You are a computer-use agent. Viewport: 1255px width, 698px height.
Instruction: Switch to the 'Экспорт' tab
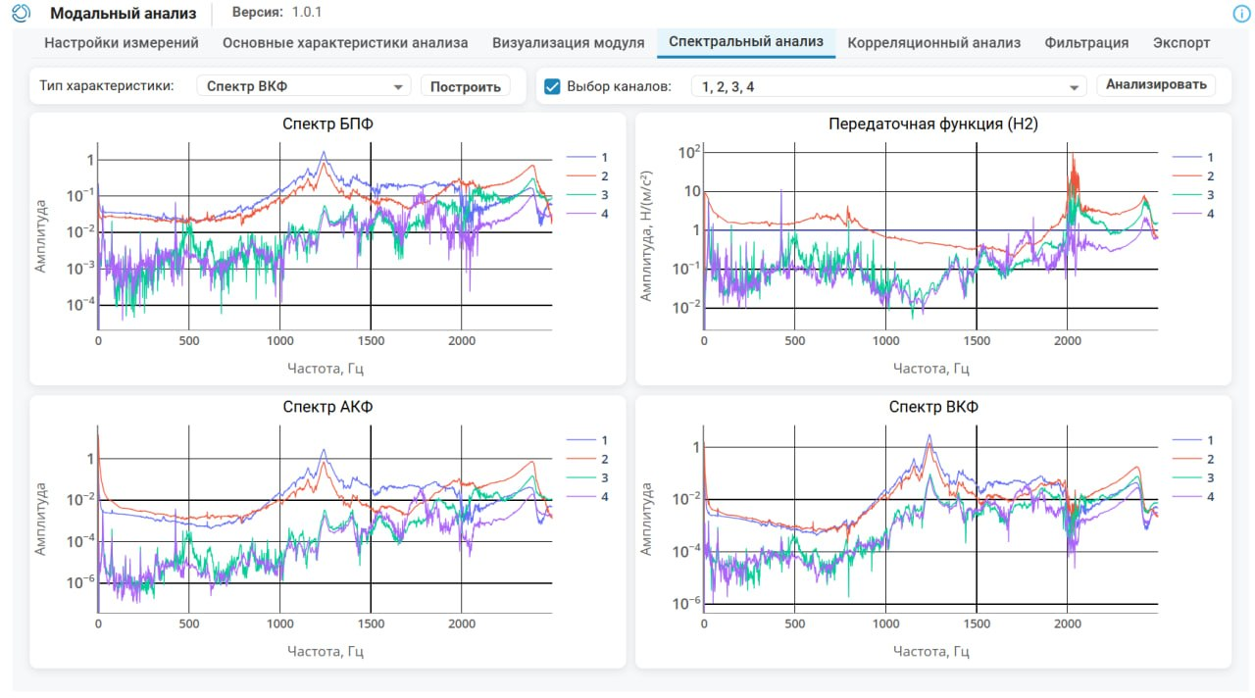1180,43
